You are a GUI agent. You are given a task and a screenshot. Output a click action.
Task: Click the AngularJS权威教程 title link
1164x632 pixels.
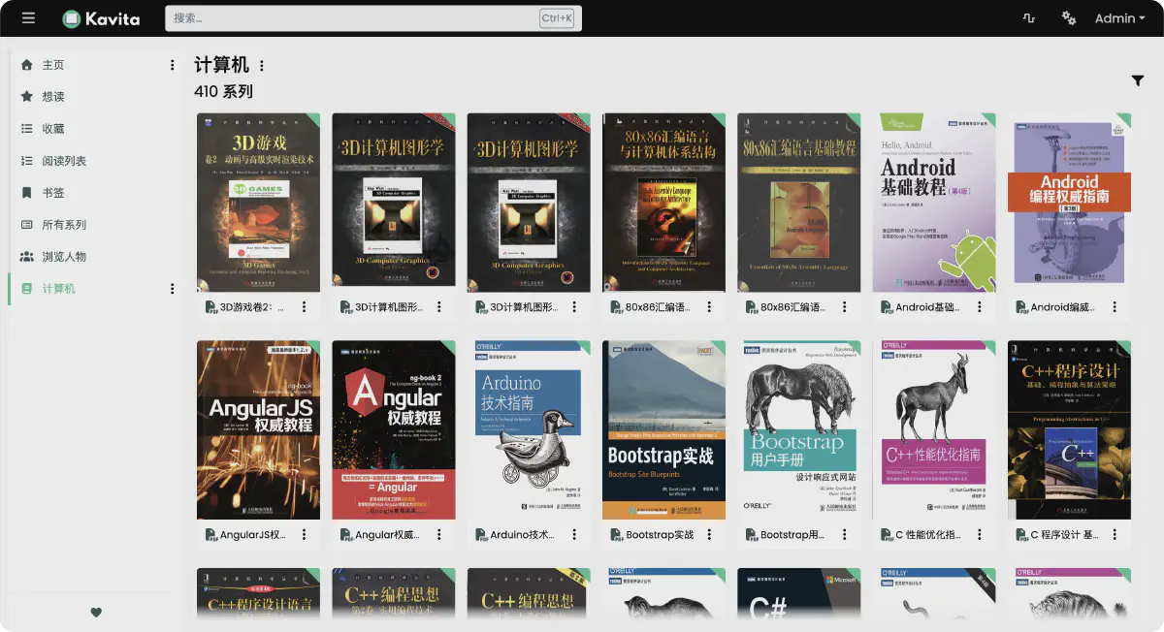[x=252, y=535]
